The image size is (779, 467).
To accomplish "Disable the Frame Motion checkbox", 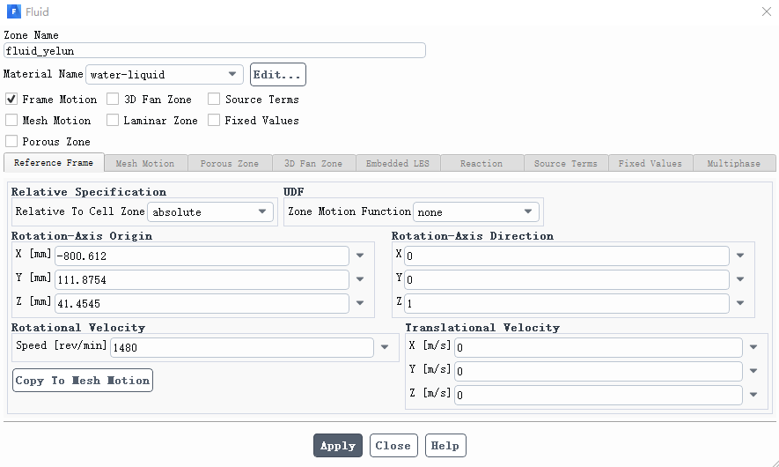I will point(11,99).
